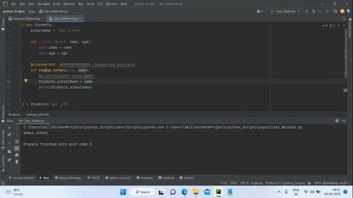This screenshot has height=198, width=353.
Task: Open the editor tabs more-options menu
Action: pyautogui.click(x=344, y=18)
